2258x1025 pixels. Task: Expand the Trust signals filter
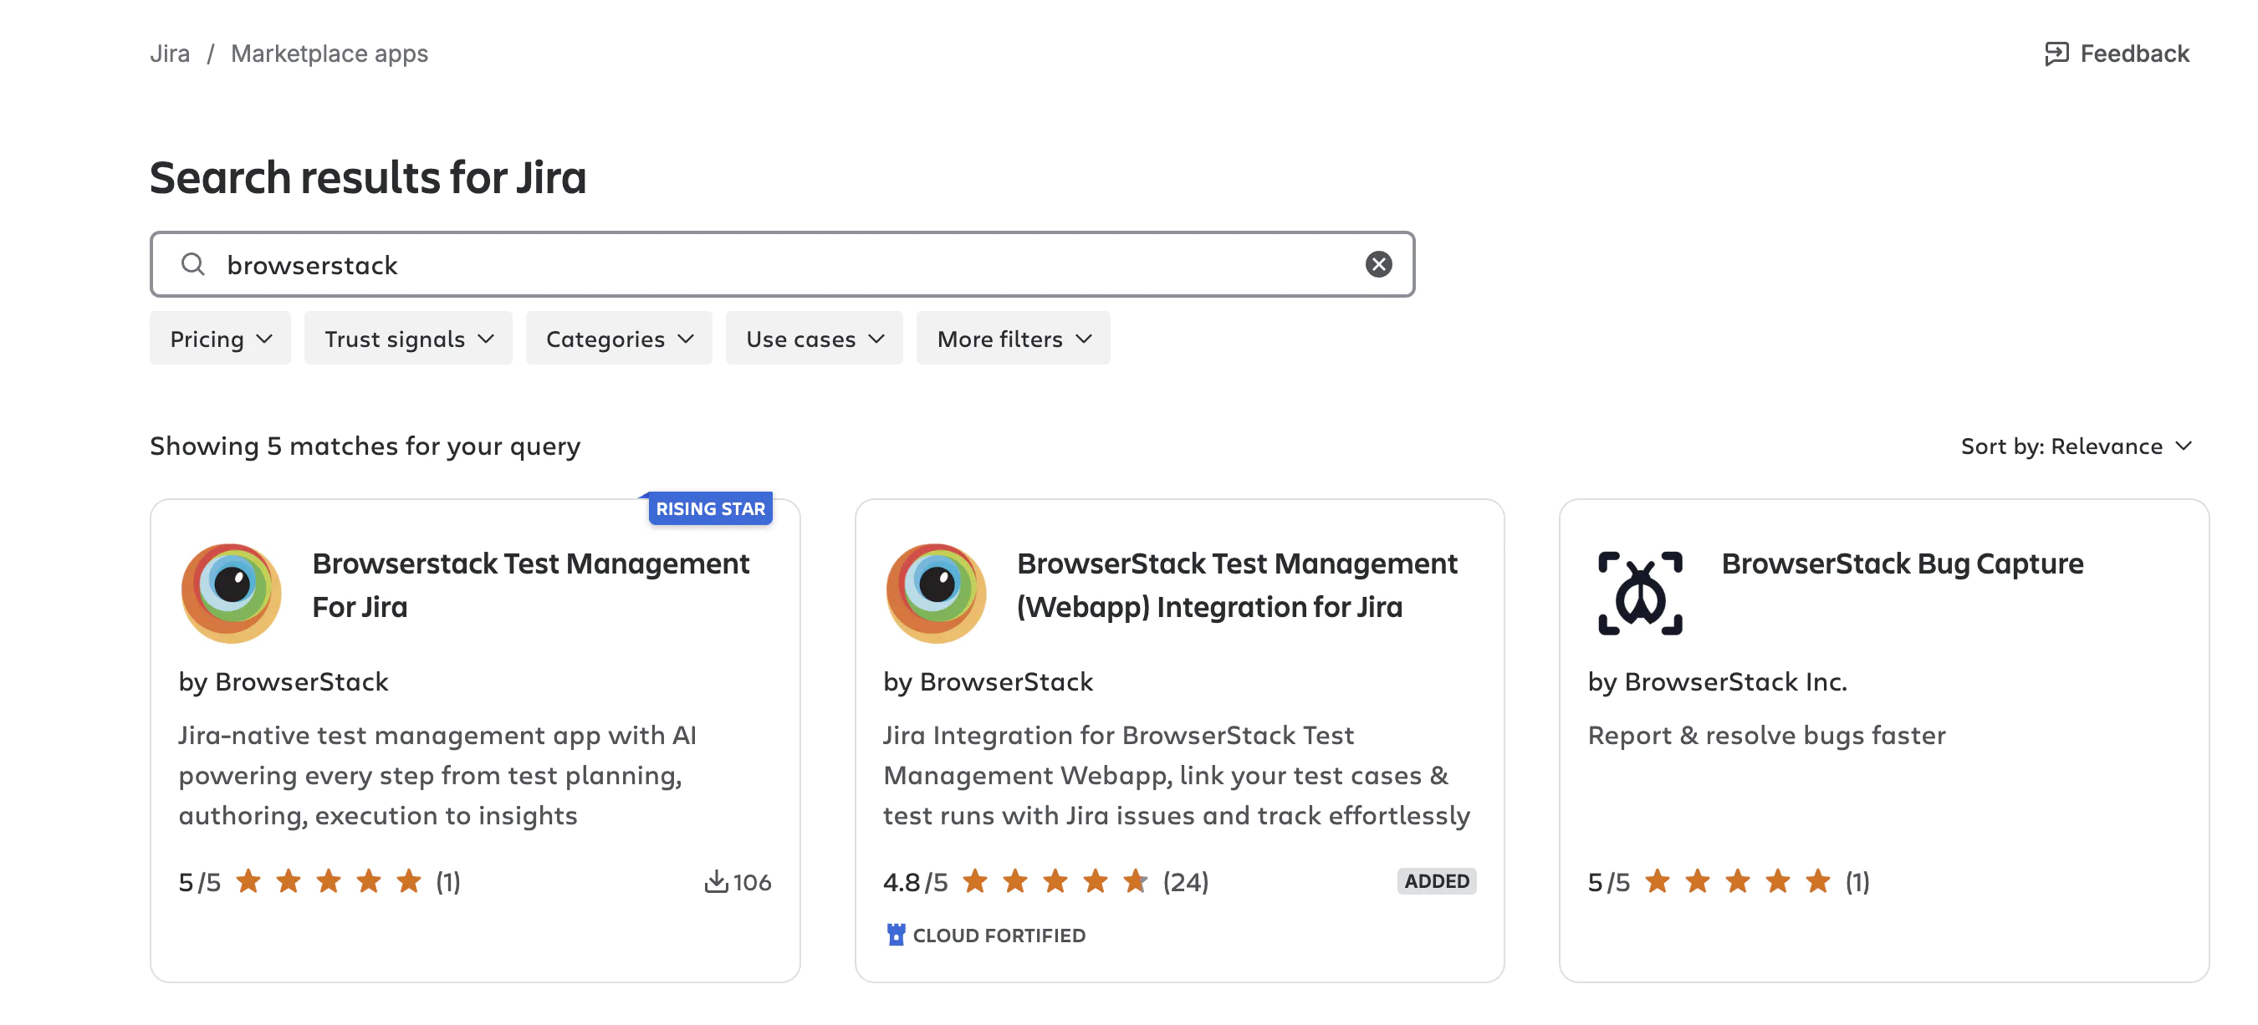pyautogui.click(x=408, y=338)
